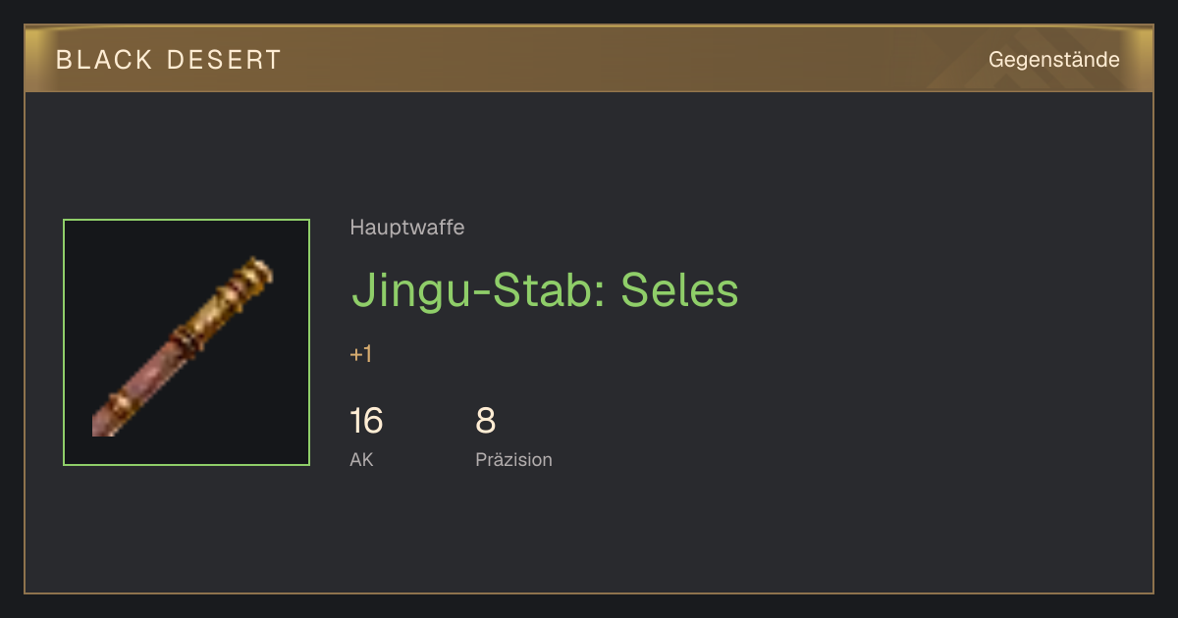
Task: Click the golden header banner center
Action: coord(589,59)
